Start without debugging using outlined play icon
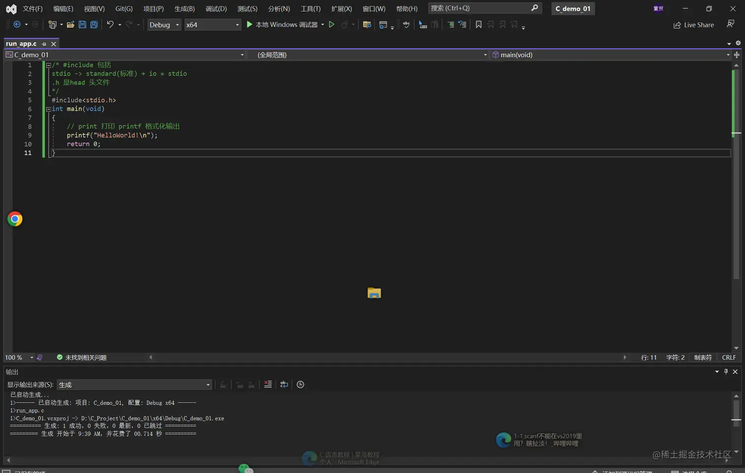 click(x=332, y=25)
